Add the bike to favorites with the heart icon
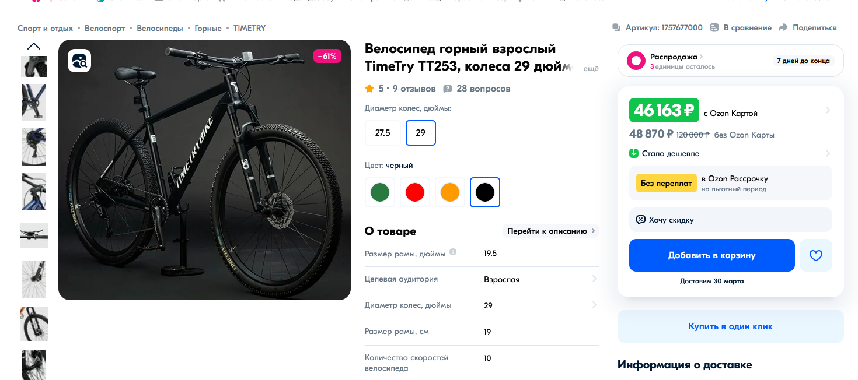 (816, 255)
